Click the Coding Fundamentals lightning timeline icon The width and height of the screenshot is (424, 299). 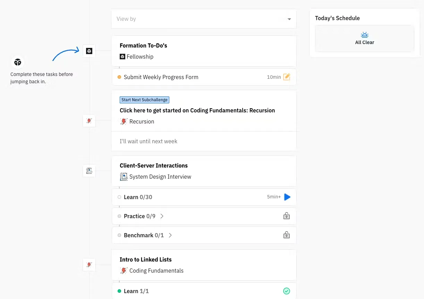[89, 265]
